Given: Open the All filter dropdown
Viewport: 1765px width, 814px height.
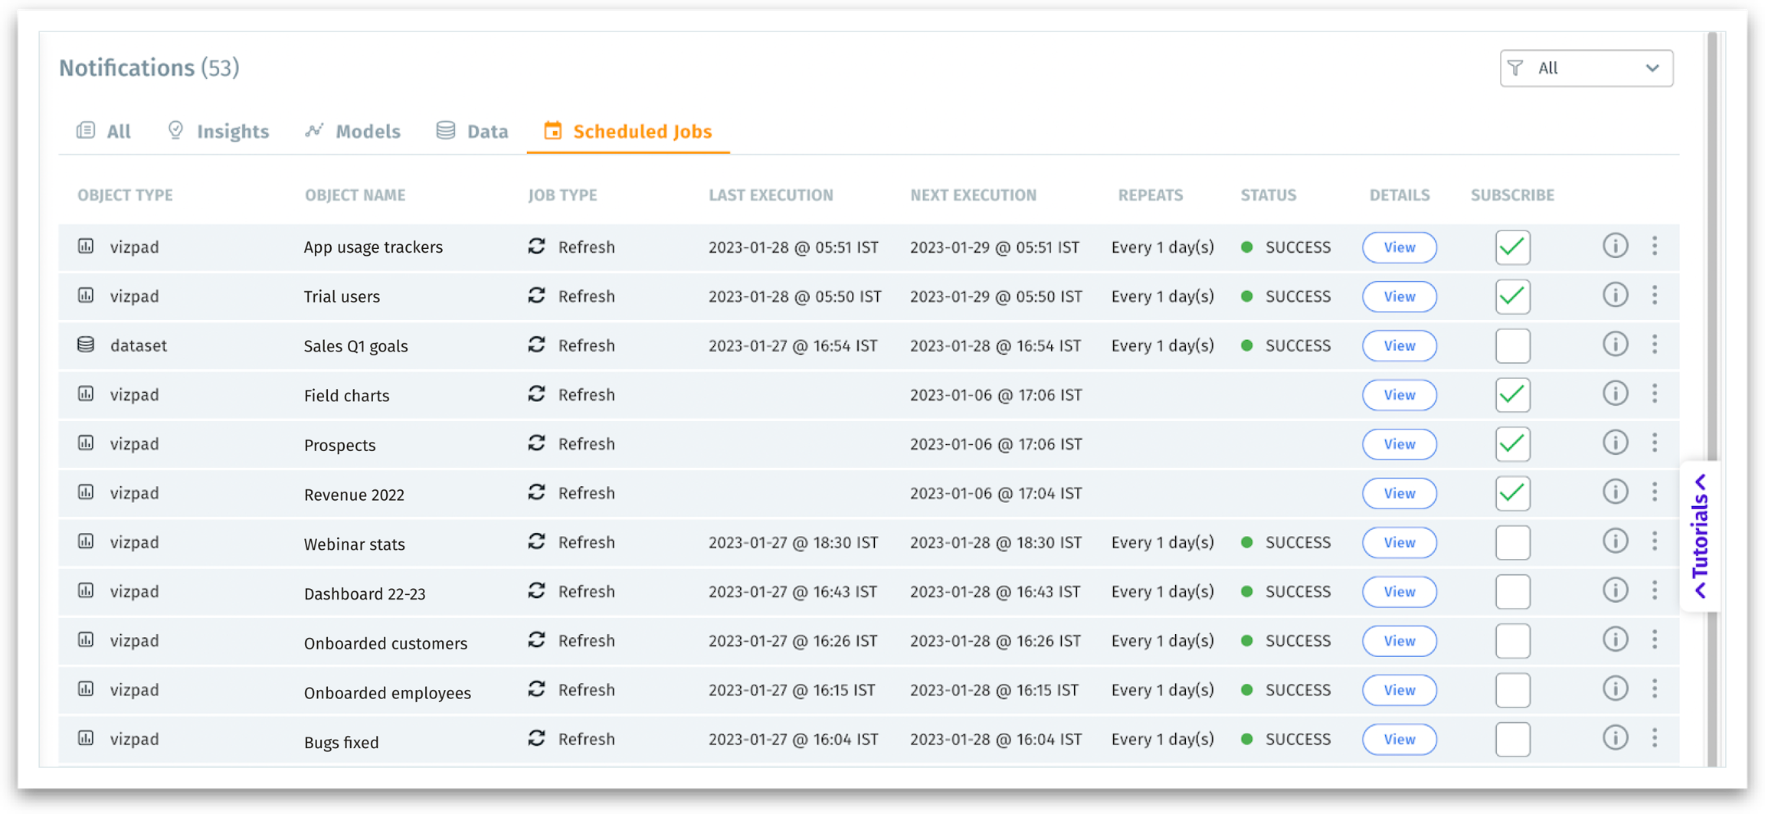Looking at the screenshot, I should coord(1586,67).
